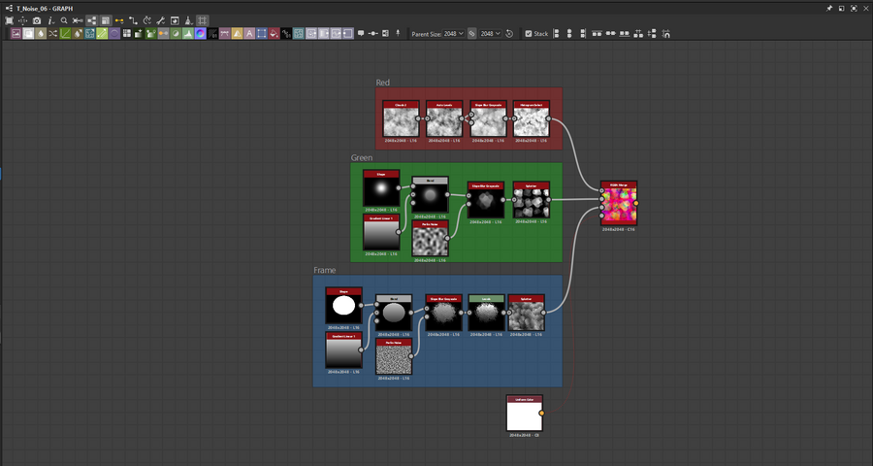
Task: Select the RGBA Merge node
Action: pos(618,204)
